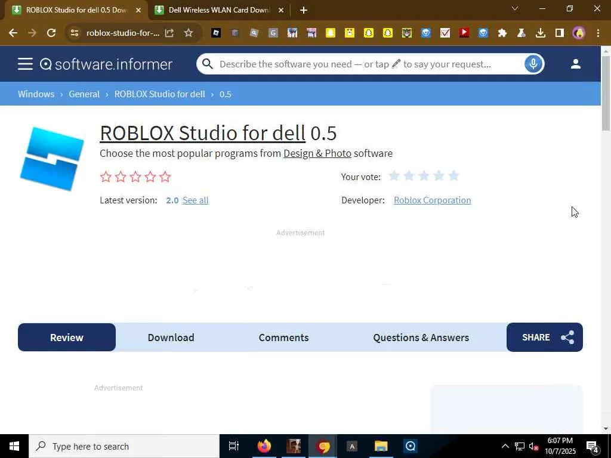Click the share-page icon in address bar
The image size is (611, 458).
[169, 33]
